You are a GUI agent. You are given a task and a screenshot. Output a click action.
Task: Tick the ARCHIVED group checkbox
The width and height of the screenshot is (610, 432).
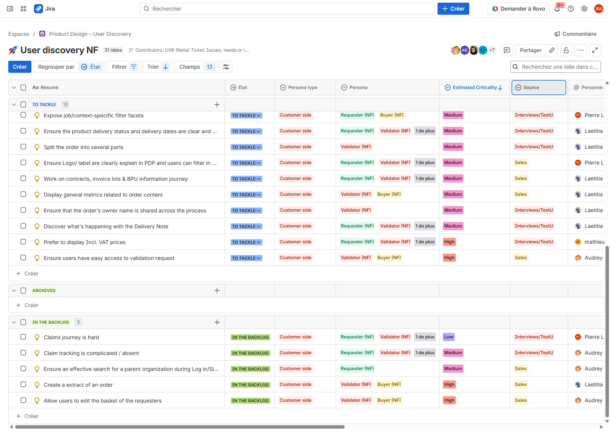pos(23,291)
